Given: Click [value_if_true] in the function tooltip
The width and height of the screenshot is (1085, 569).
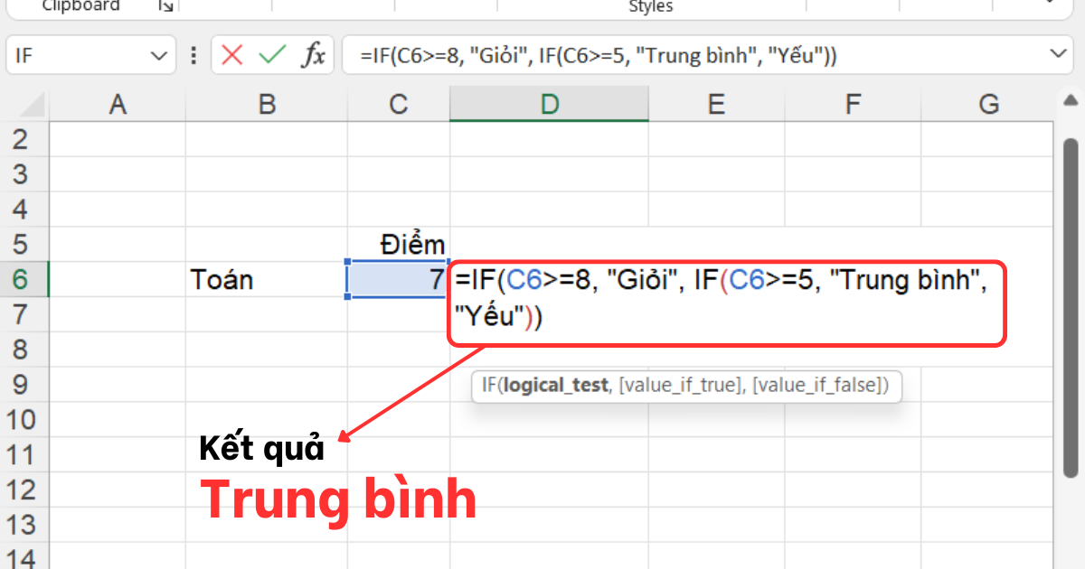Looking at the screenshot, I should click(680, 386).
